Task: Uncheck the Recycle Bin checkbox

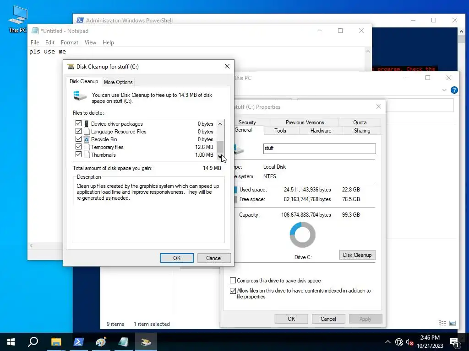Action: tap(78, 139)
